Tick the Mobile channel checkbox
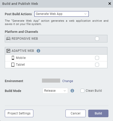Viewport: 113px width, 121px height. click(97, 58)
